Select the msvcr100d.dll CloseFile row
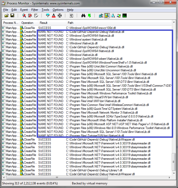Viewport: 178px width, 188px height. [x=87, y=28]
